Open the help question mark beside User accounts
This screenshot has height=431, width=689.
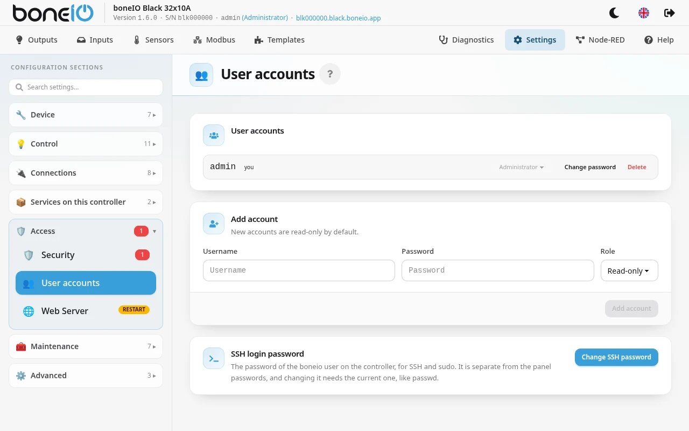point(330,74)
